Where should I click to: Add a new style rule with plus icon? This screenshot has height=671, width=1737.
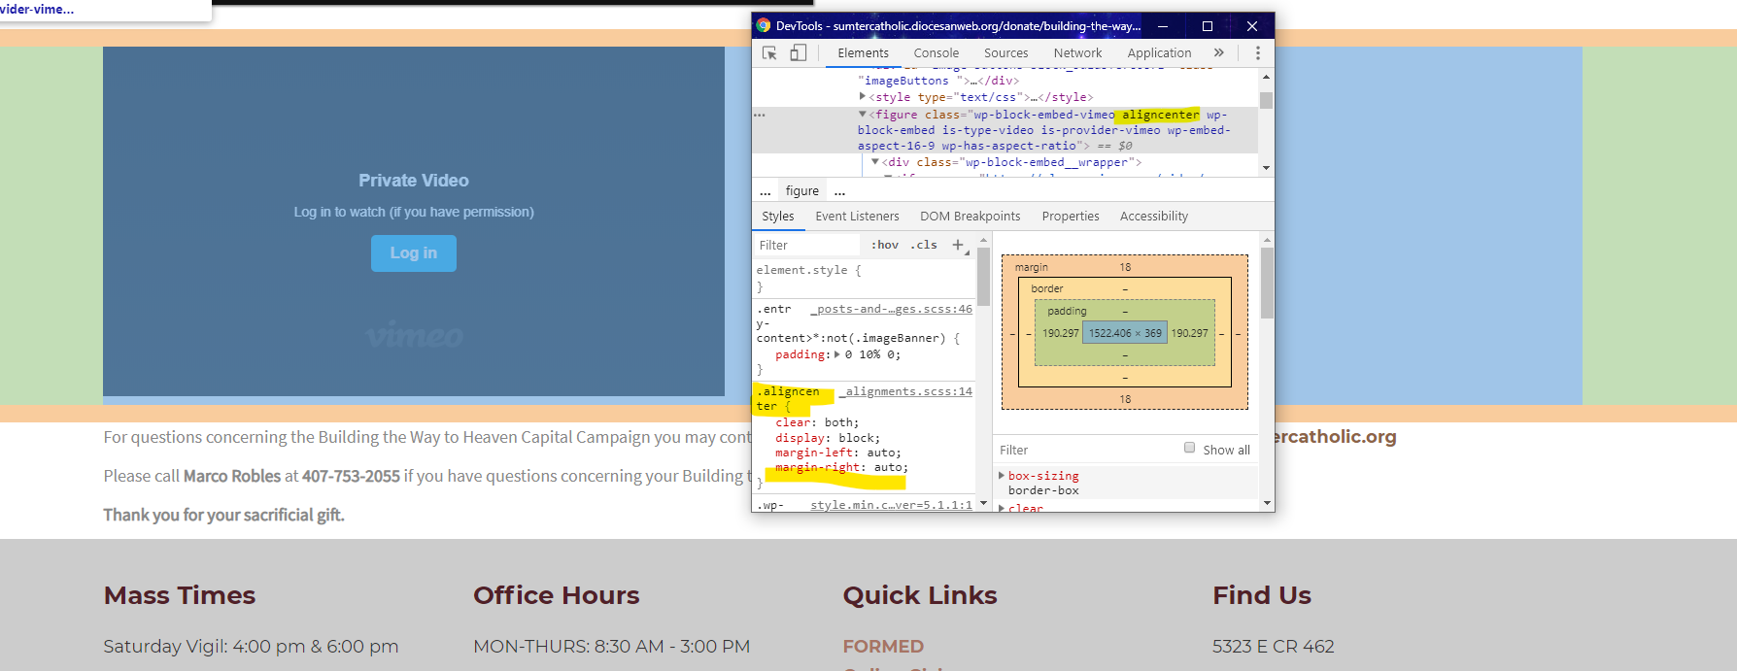tap(958, 245)
